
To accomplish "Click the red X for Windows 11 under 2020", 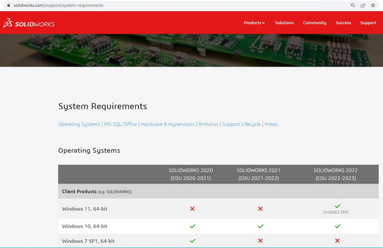I will 193,208.
